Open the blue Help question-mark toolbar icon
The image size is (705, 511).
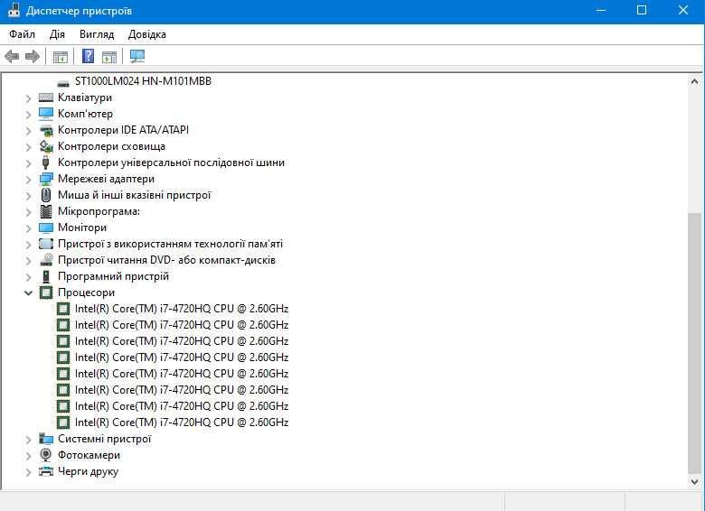[x=89, y=57]
